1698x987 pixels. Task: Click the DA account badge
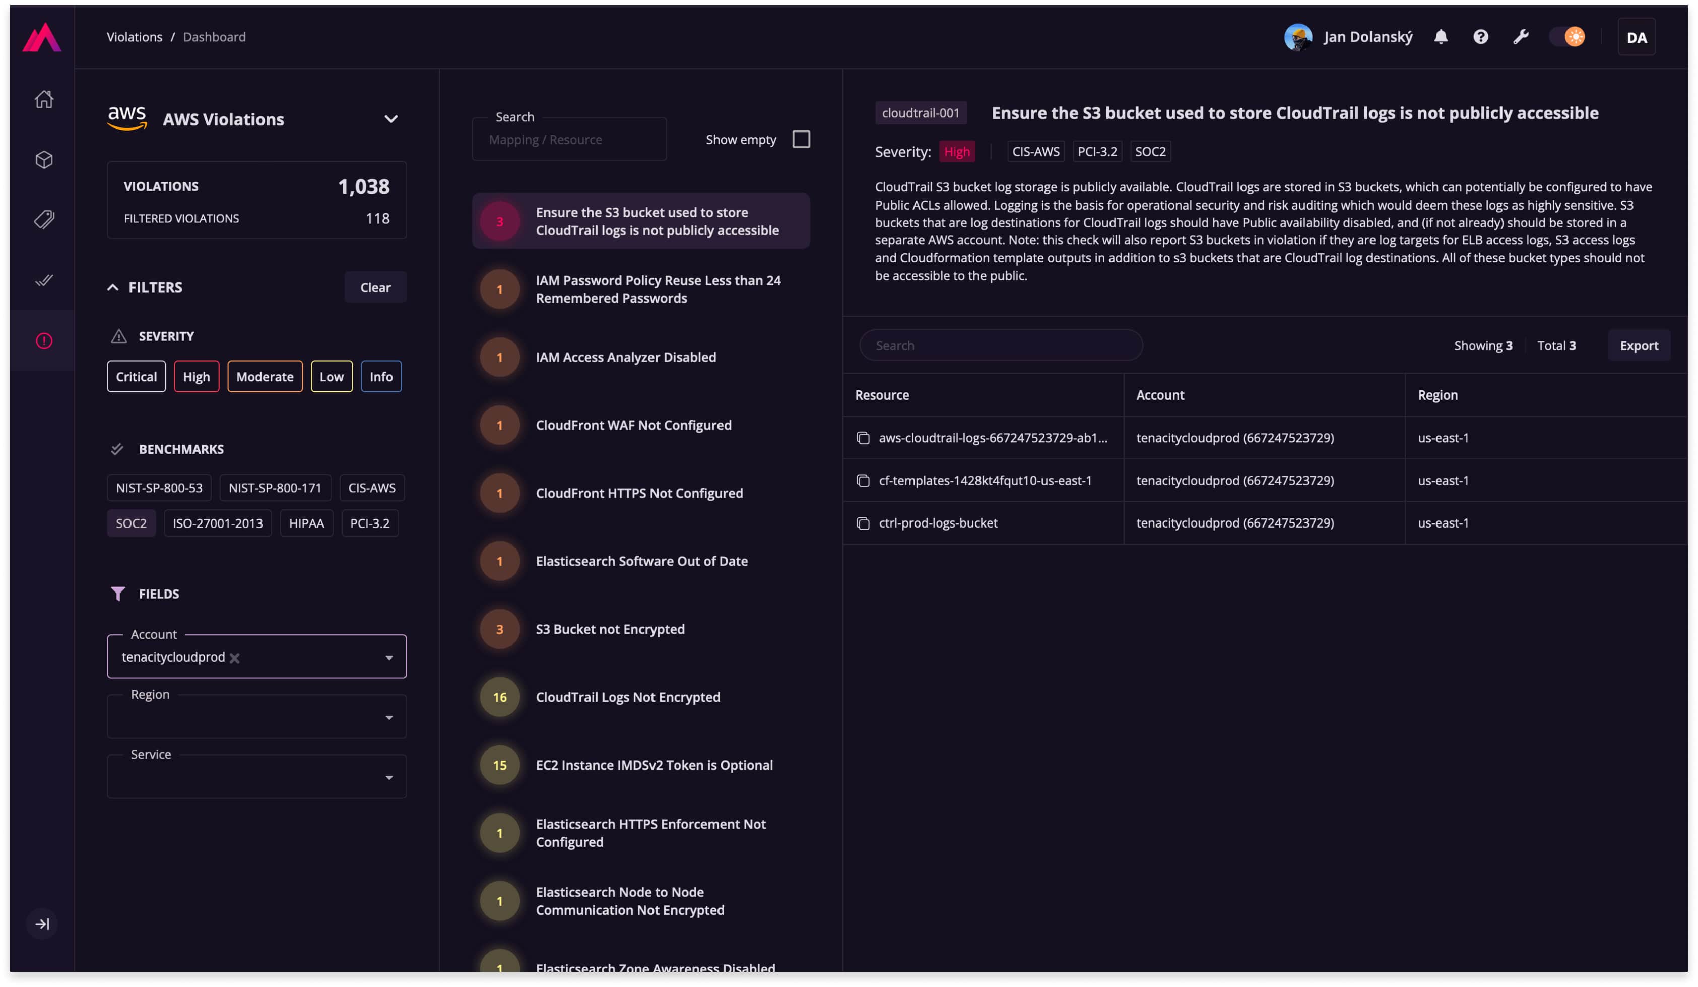click(x=1636, y=37)
